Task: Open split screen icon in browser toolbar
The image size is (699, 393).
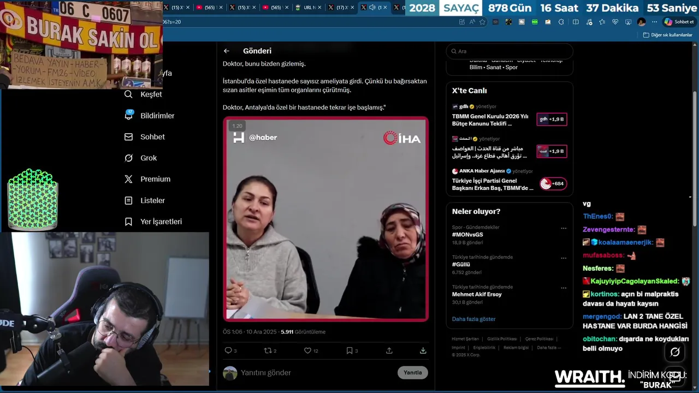Action: [576, 22]
